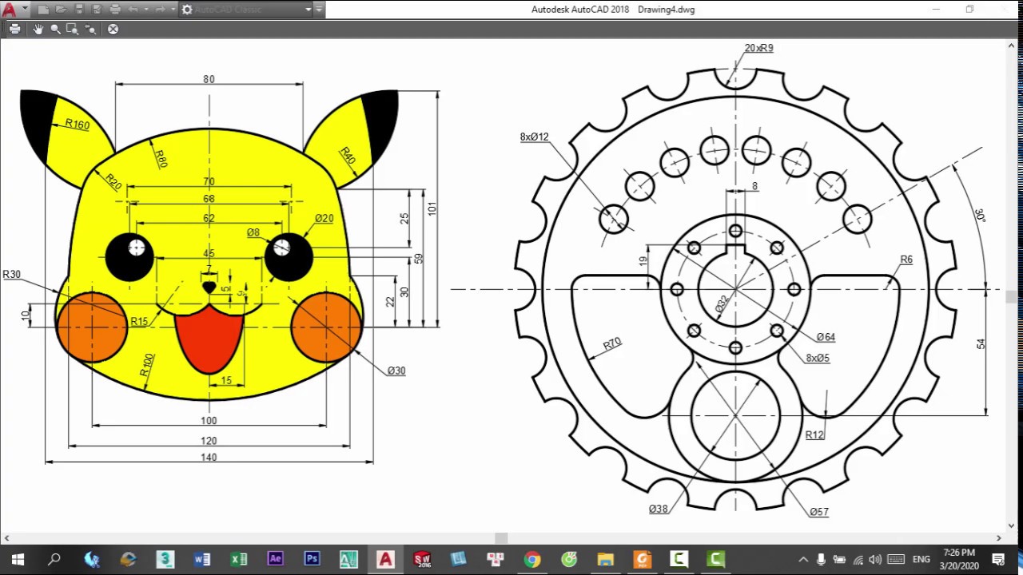This screenshot has width=1023, height=575.
Task: Open the clock showing 7:26 PM
Action: pos(959,559)
